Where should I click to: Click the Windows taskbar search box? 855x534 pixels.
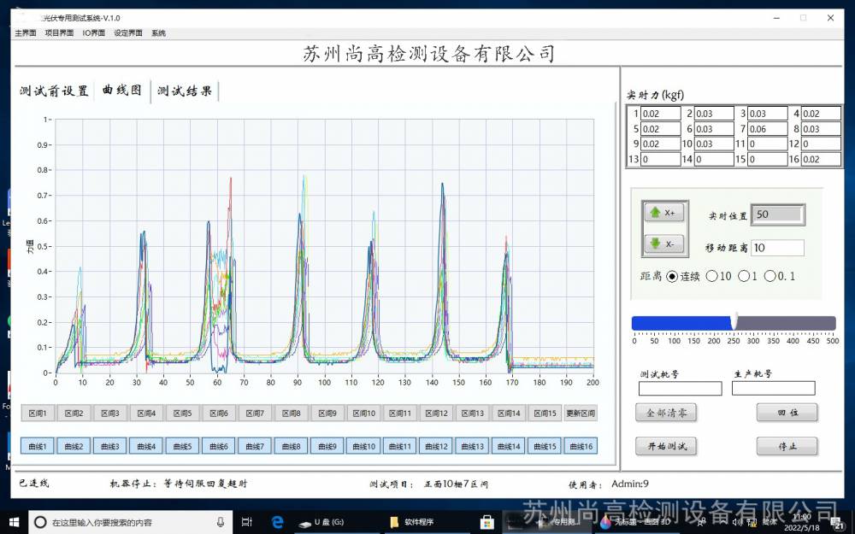[x=130, y=522]
